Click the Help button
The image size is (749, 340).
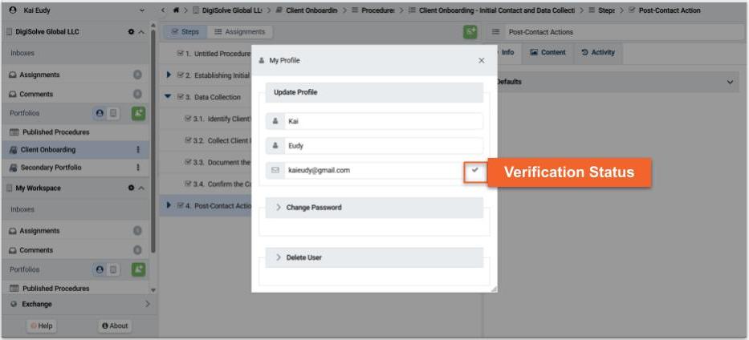tap(41, 326)
